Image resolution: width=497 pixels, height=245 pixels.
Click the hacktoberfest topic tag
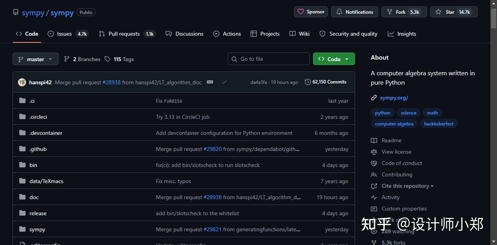click(439, 124)
